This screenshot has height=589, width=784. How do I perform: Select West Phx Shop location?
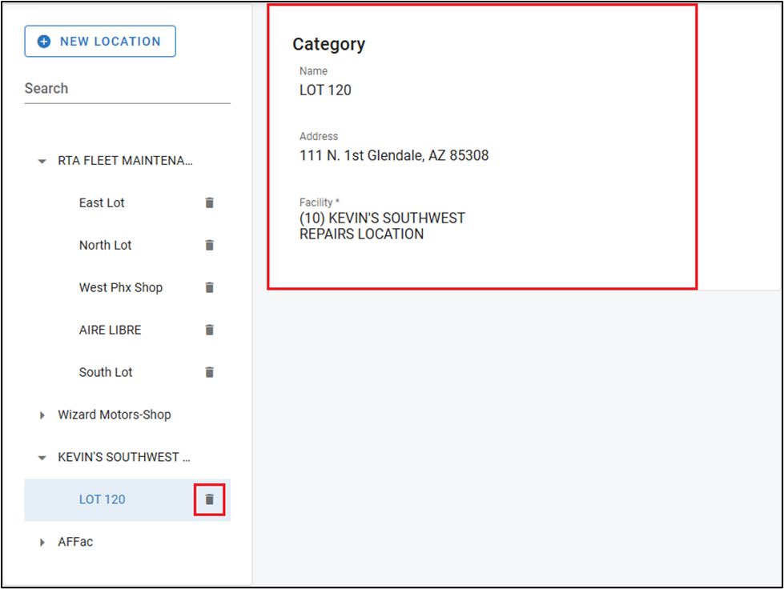click(x=120, y=287)
